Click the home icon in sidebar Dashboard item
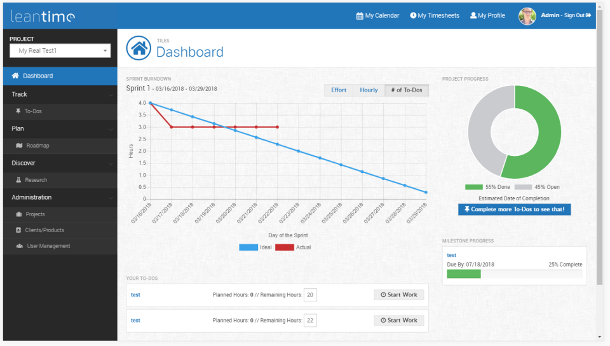 click(x=15, y=76)
